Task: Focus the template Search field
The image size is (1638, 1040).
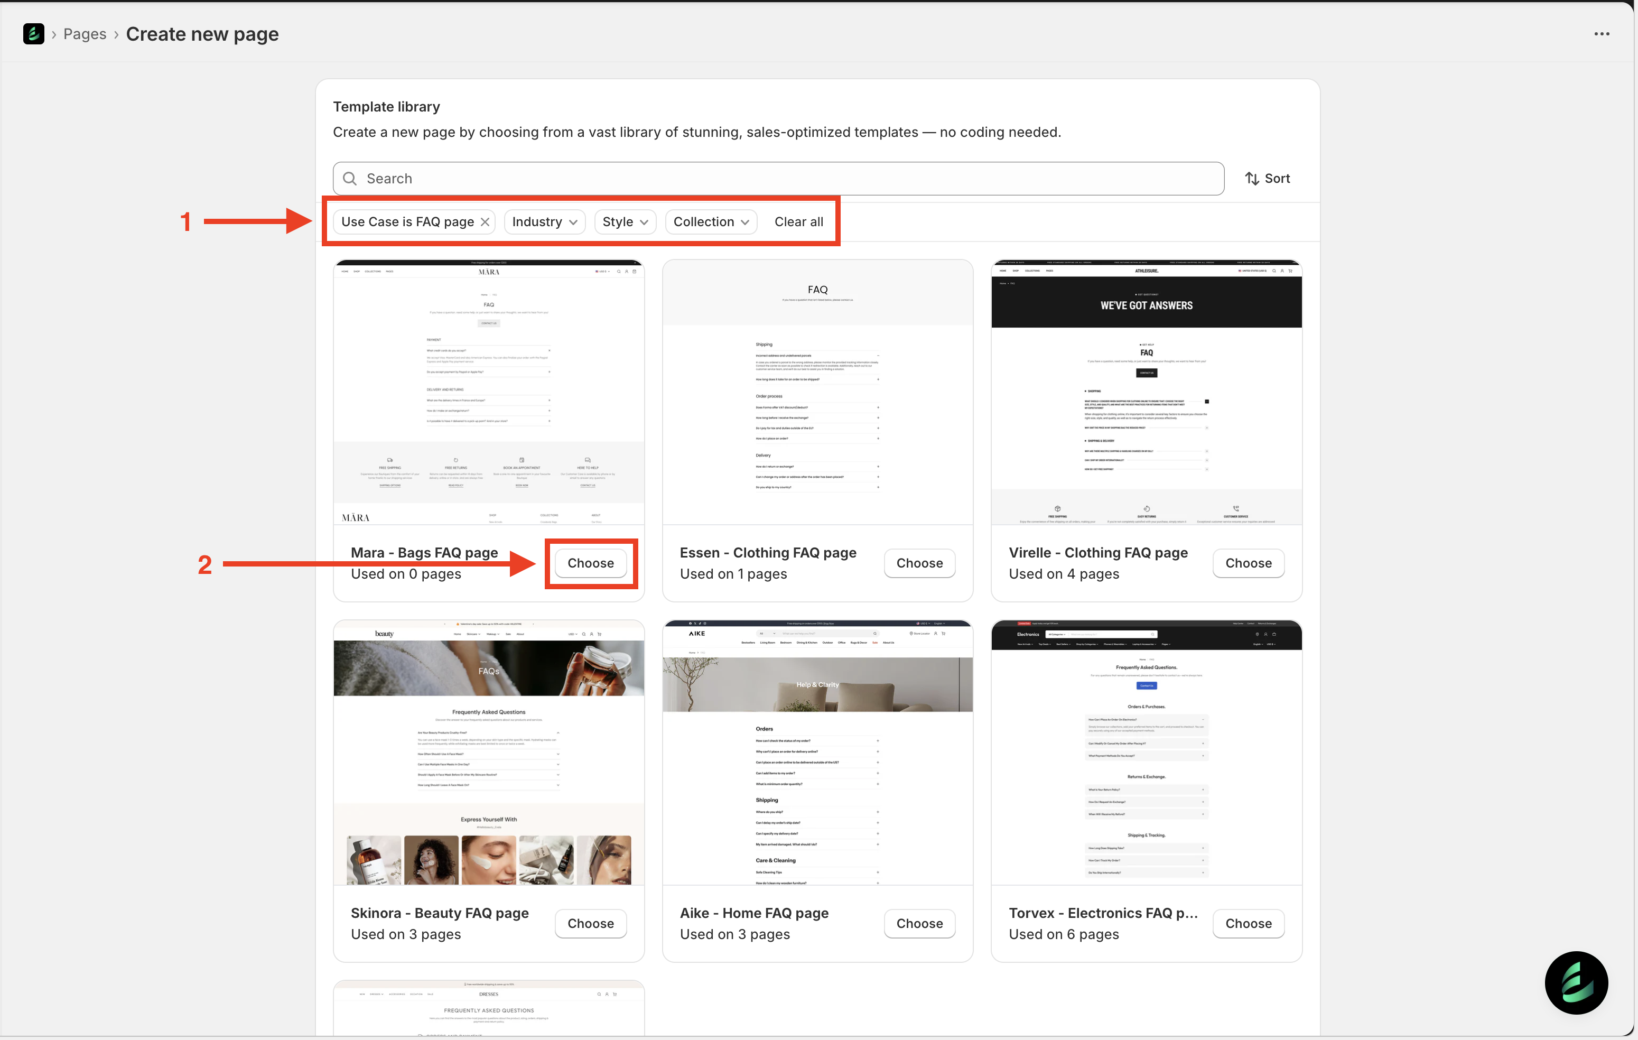Action: pyautogui.click(x=789, y=178)
